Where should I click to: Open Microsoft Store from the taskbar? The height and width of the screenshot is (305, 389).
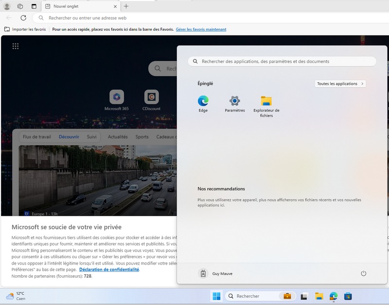click(348, 296)
